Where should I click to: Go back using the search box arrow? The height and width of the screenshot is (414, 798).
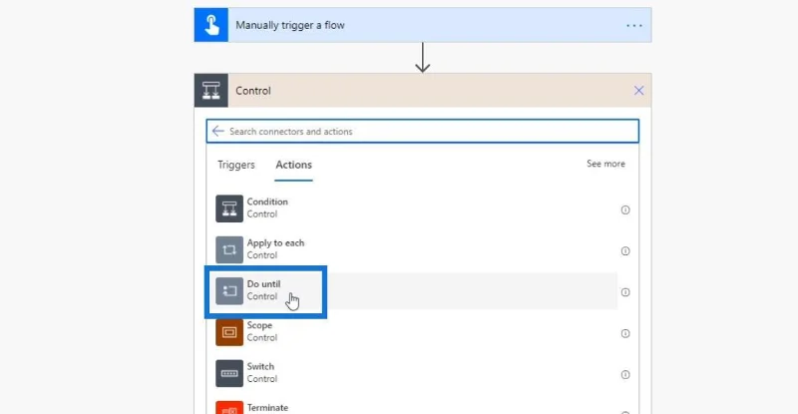pos(217,132)
